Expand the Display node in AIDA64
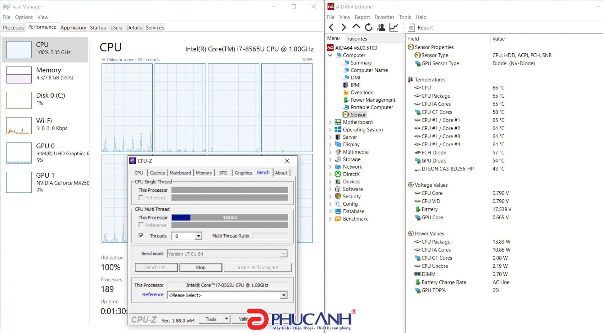 coord(330,145)
